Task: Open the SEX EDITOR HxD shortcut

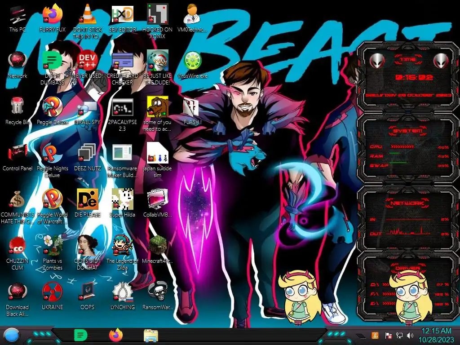Action: [123, 14]
